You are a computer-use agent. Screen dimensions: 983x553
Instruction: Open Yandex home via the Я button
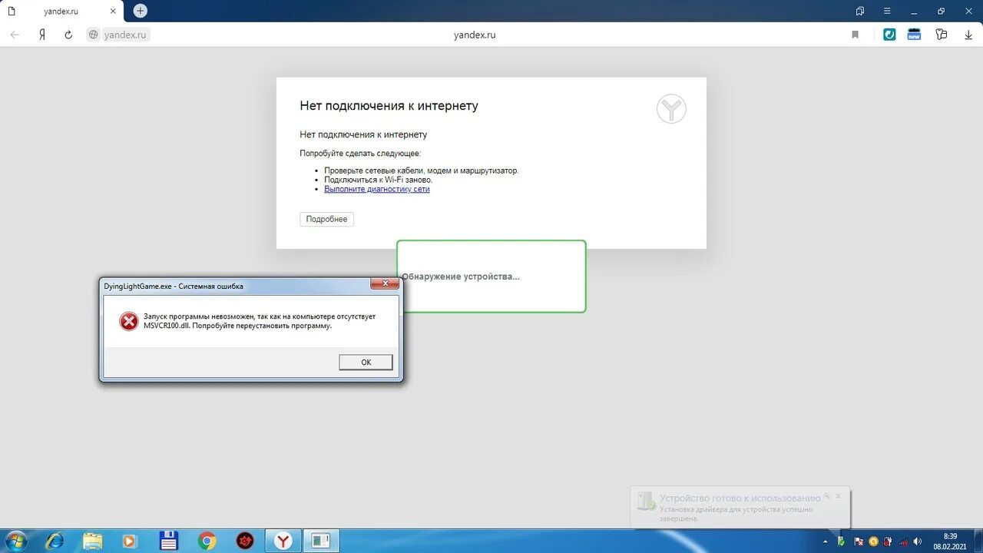click(42, 35)
